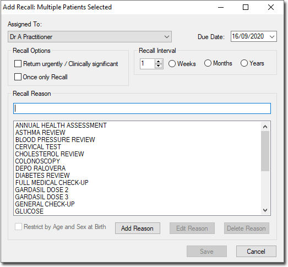The height and width of the screenshot is (267, 288).
Task: Click in the Recall Reason search field
Action: (142, 108)
